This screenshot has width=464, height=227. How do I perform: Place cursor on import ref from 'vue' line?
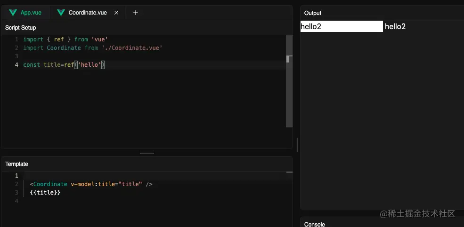click(65, 39)
